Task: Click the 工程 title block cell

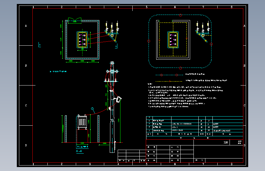Action: [x=226, y=142]
